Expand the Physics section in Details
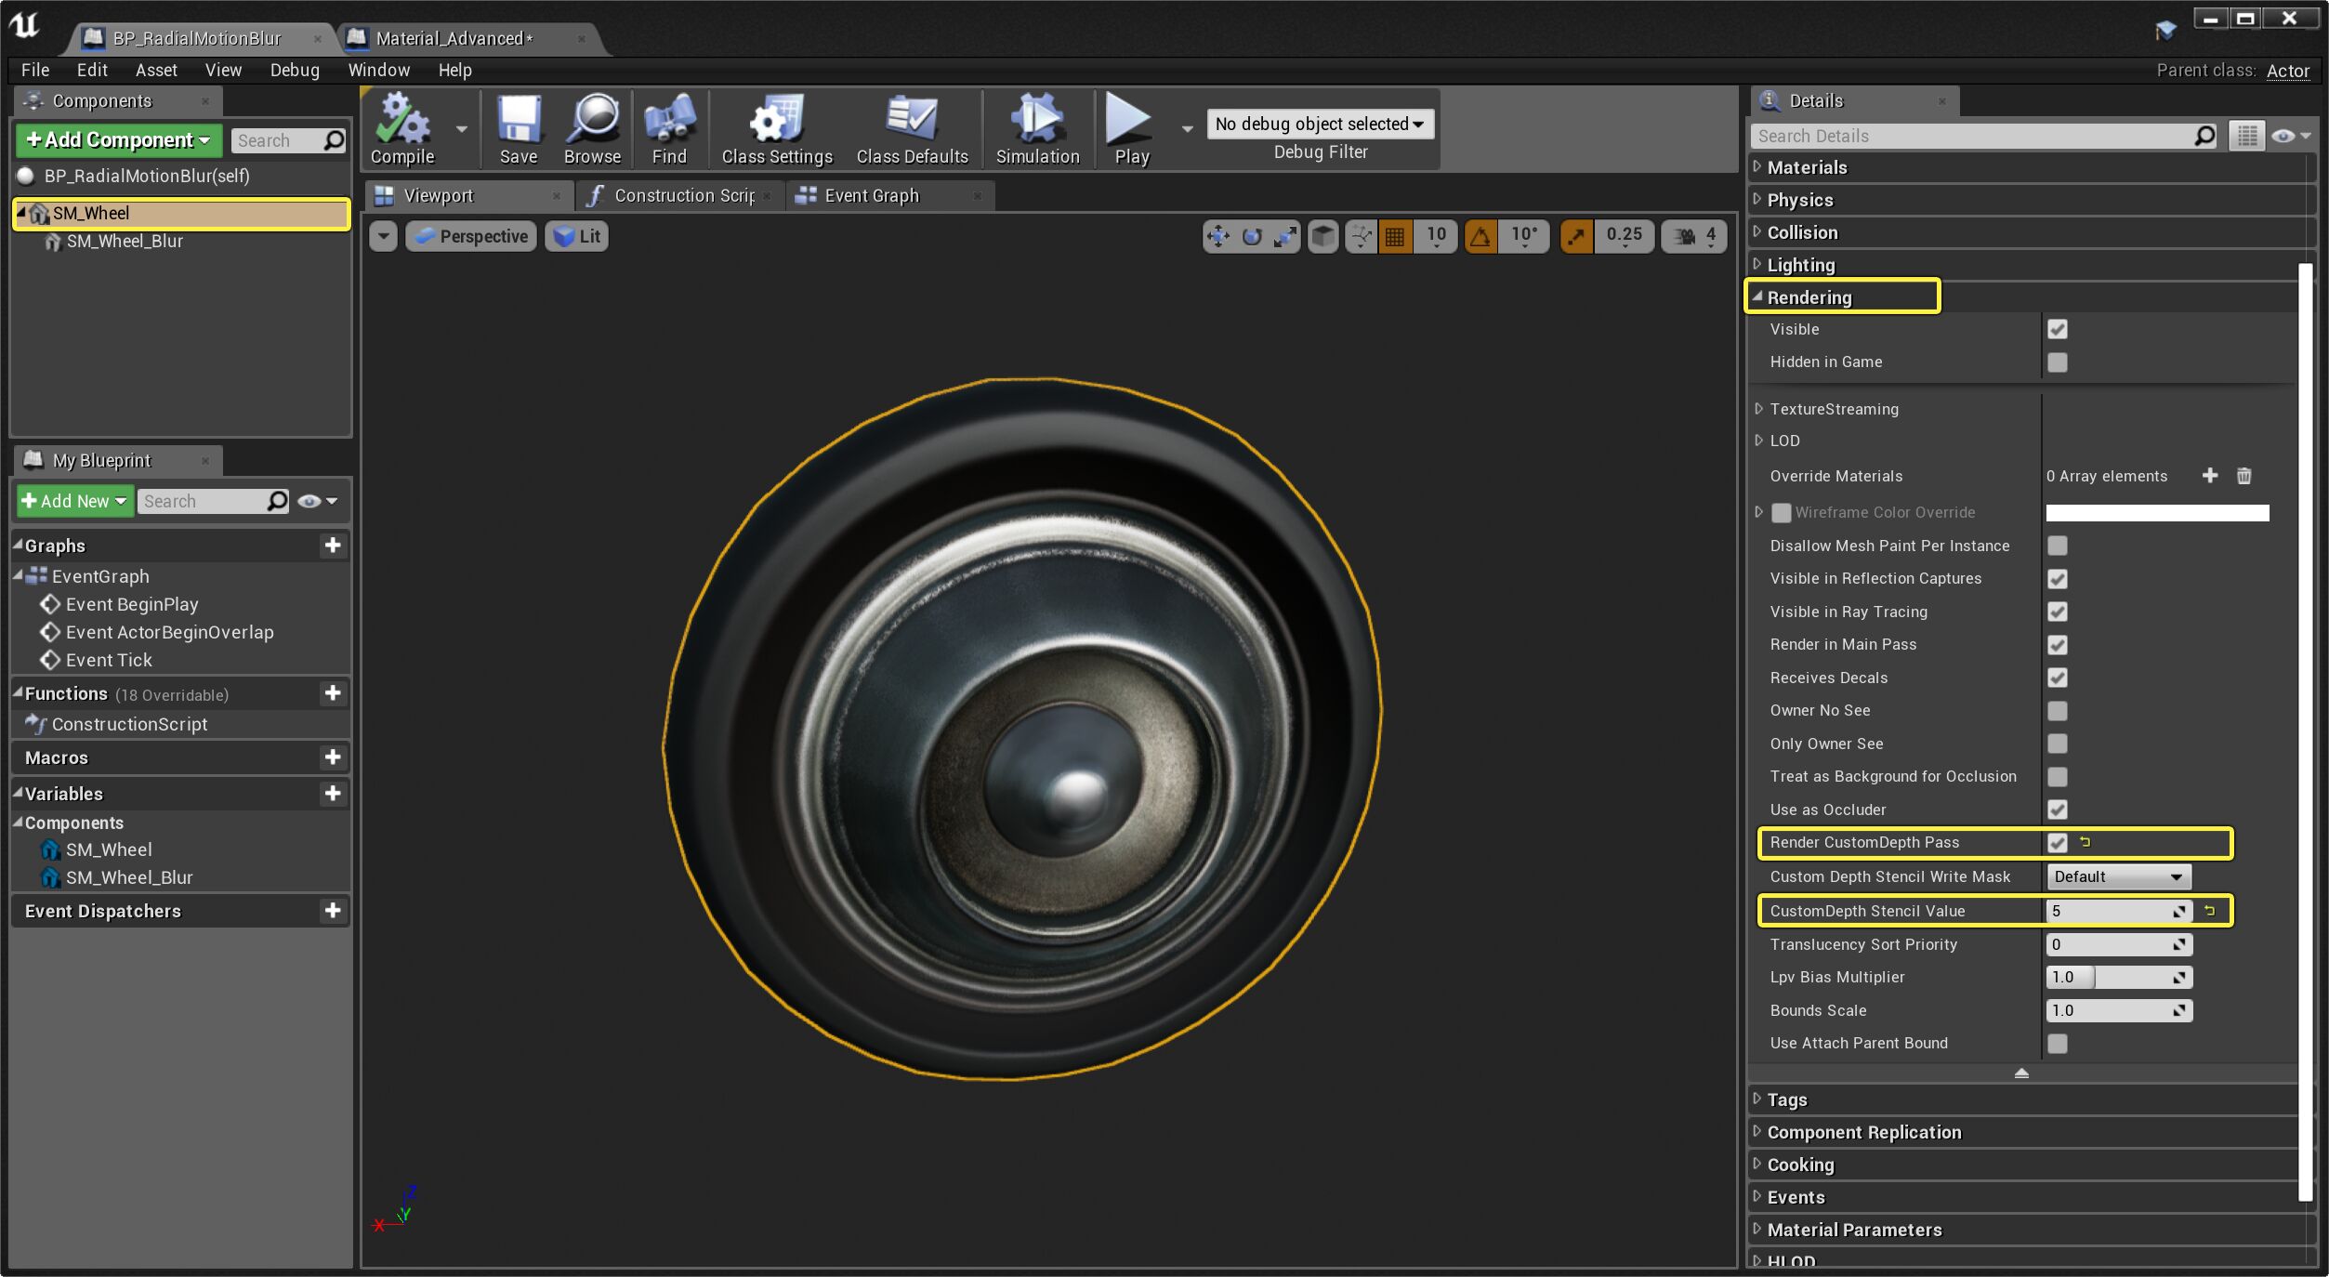The height and width of the screenshot is (1277, 2329). [1799, 200]
